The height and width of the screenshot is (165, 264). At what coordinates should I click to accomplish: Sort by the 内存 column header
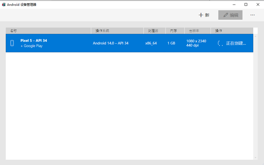[175, 31]
